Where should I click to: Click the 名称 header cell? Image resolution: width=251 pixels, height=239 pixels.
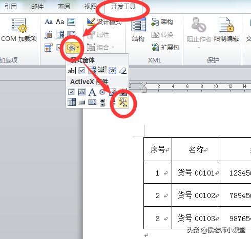196,149
